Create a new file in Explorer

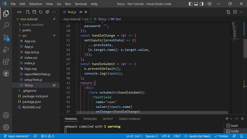tap(28, 12)
